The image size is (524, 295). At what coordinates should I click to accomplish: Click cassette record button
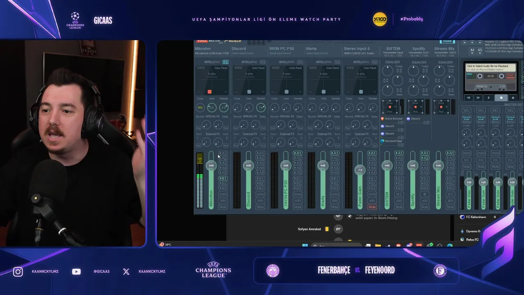point(513,98)
